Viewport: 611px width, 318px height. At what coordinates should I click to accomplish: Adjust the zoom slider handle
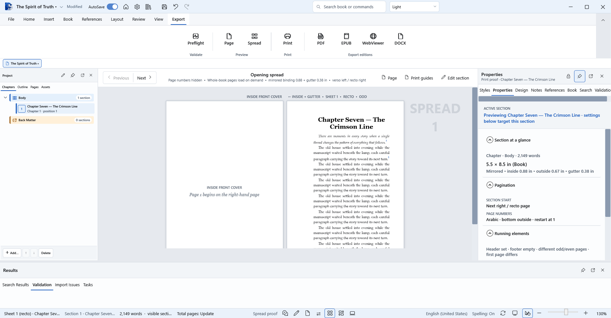(x=566, y=312)
